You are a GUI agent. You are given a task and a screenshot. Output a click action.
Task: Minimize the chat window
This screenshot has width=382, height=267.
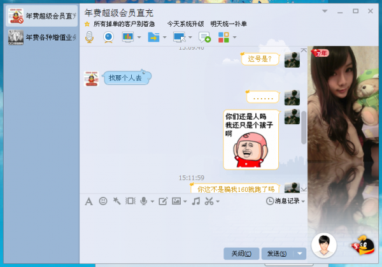click(340, 11)
